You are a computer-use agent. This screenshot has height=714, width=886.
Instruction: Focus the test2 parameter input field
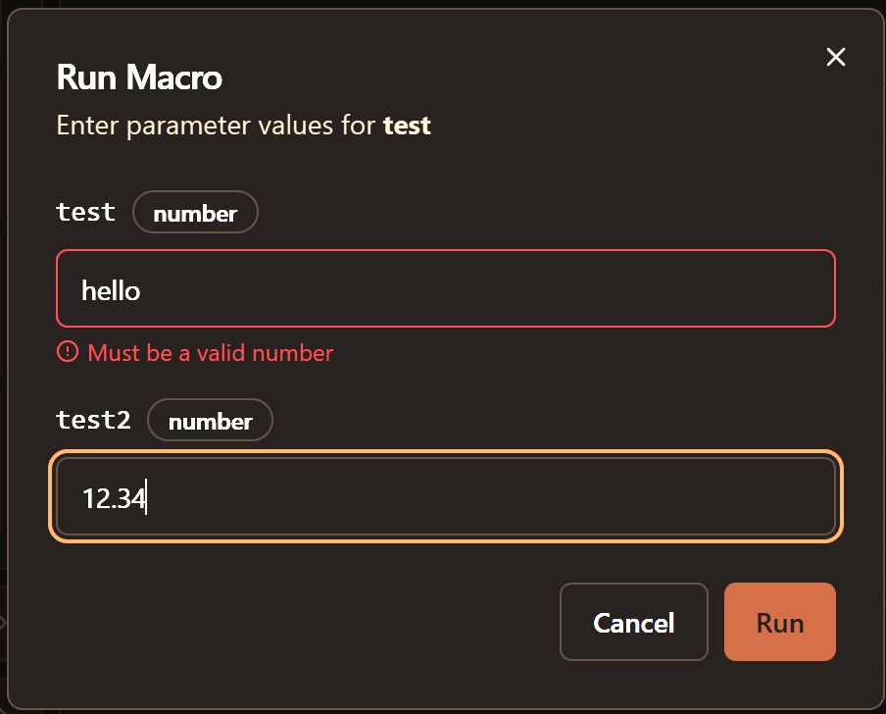click(x=446, y=497)
